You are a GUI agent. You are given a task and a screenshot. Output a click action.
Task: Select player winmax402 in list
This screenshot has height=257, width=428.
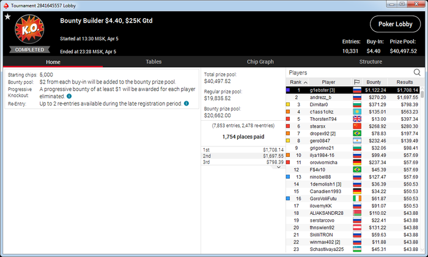pyautogui.click(x=353, y=242)
